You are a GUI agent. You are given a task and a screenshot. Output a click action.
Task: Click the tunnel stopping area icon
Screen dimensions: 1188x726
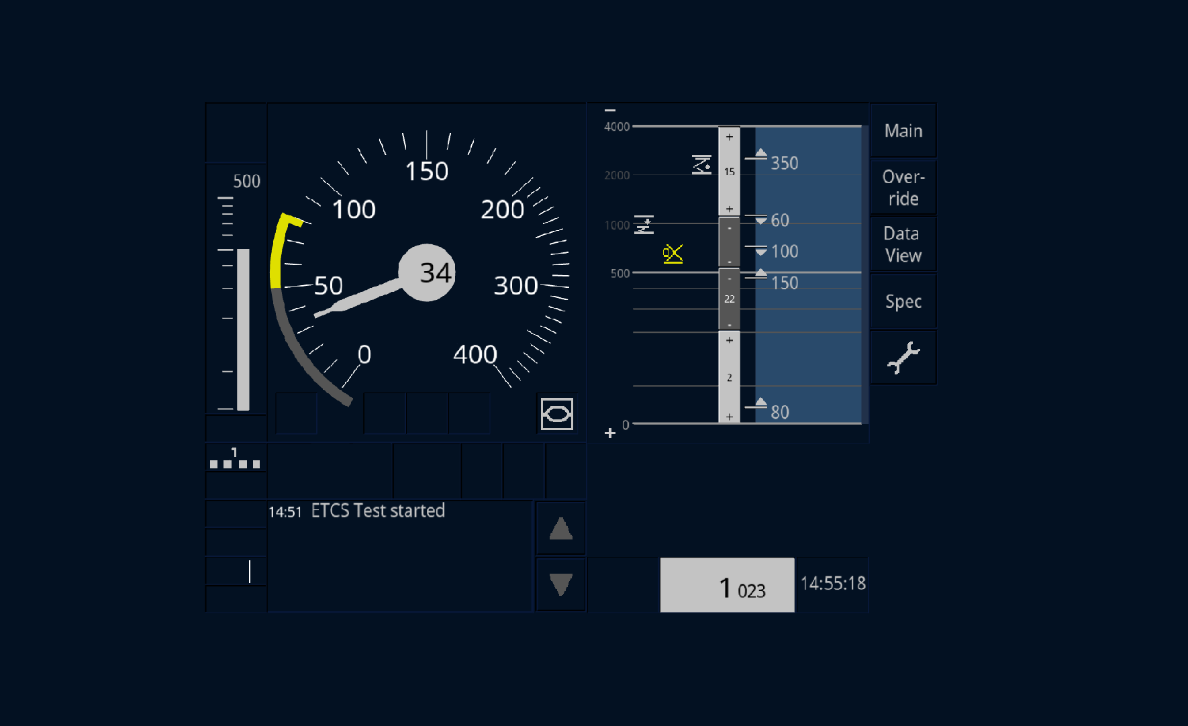[x=557, y=414]
